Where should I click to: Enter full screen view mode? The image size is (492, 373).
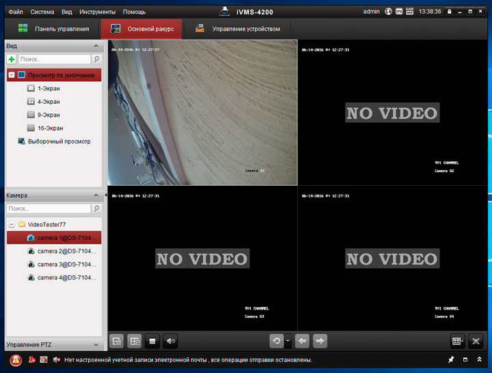(476, 340)
